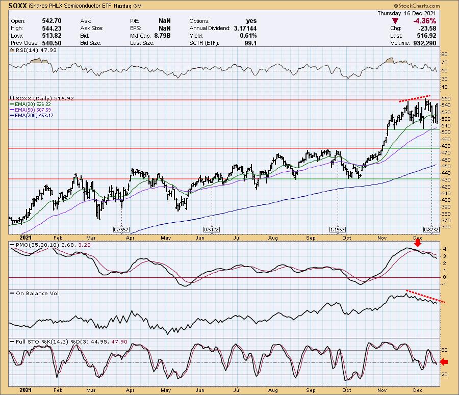Select the High value 544.23

[52, 28]
